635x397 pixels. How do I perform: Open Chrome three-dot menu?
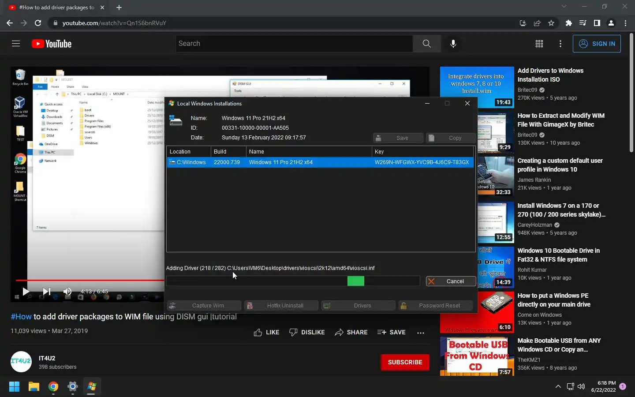(625, 23)
